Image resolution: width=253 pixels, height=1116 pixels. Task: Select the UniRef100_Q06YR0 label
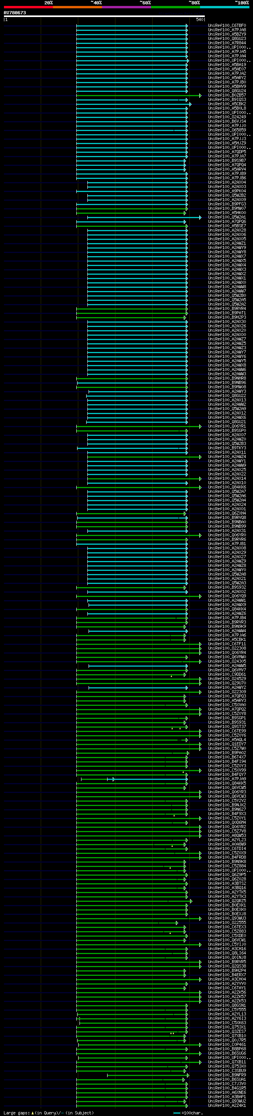227,535
